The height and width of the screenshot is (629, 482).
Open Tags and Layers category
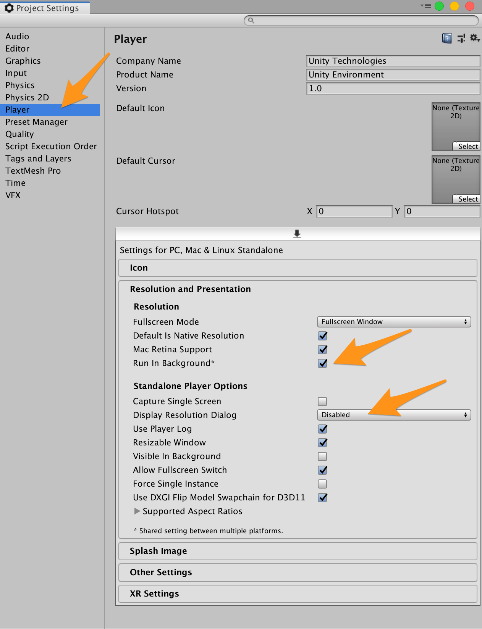click(x=50, y=159)
